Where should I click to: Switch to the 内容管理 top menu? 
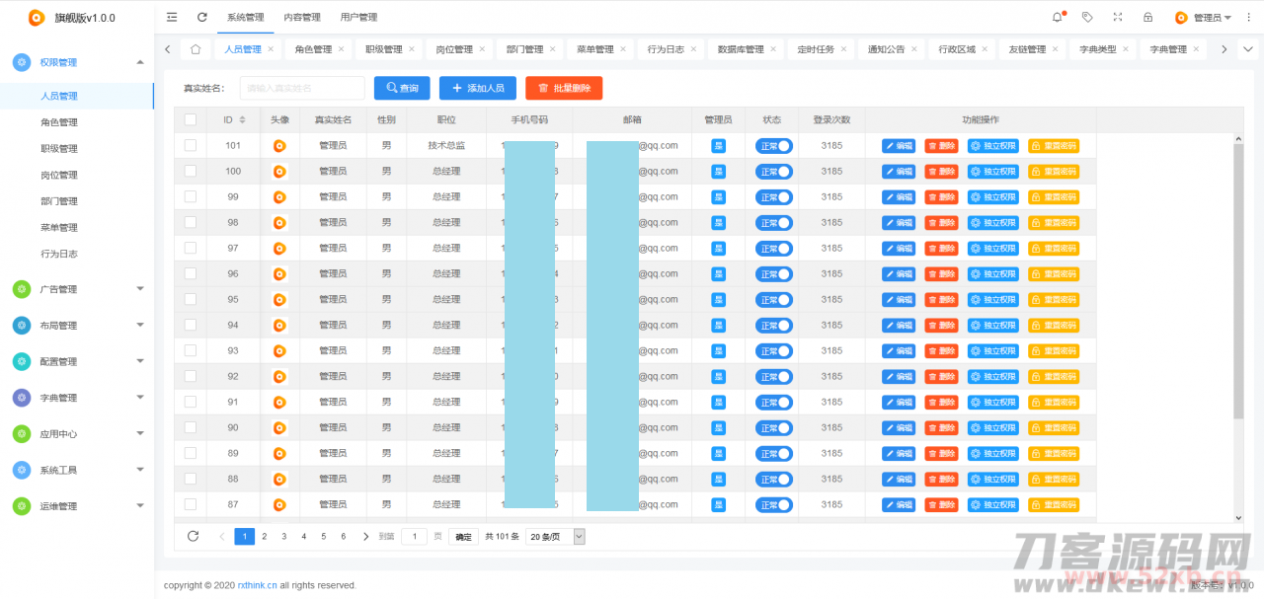301,18
